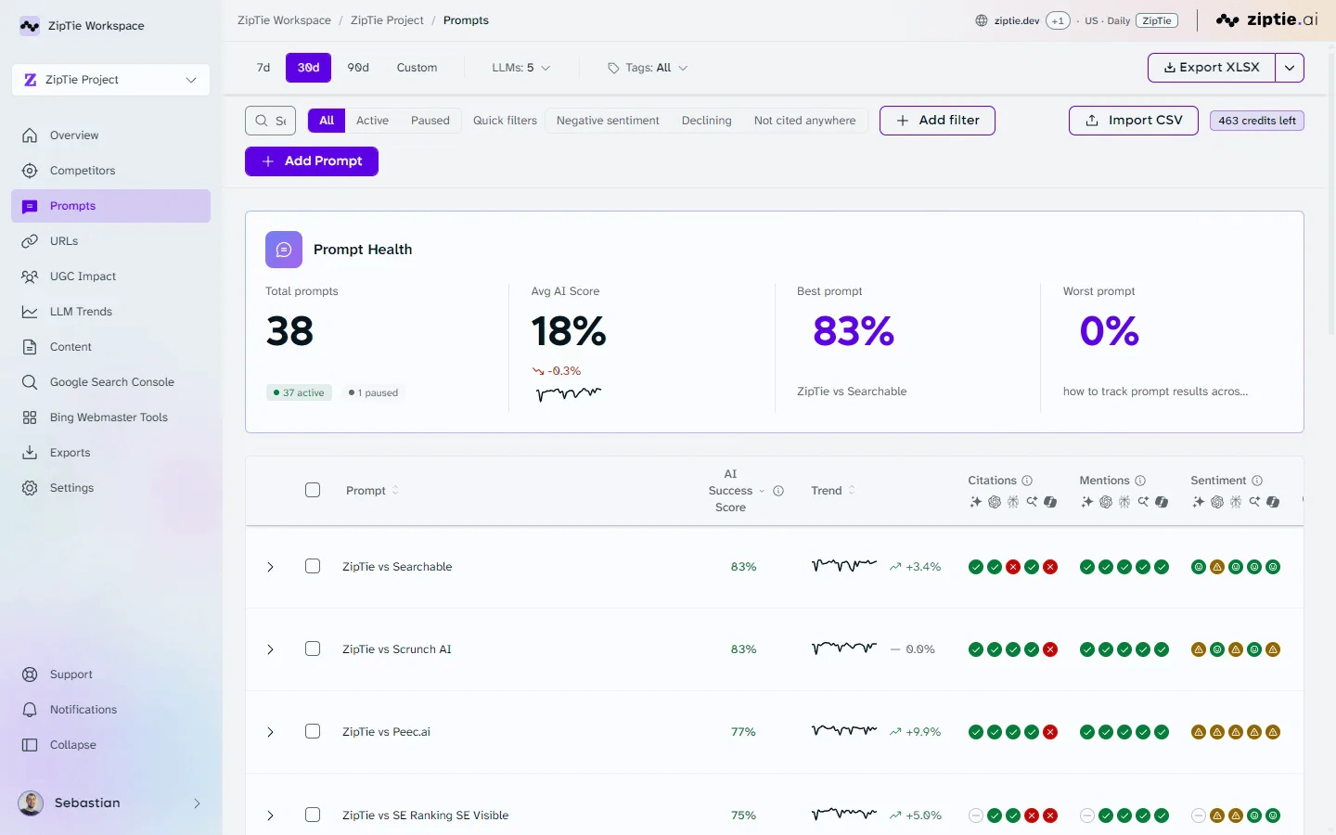Click the Add filter button
This screenshot has height=835, width=1336.
[937, 121]
